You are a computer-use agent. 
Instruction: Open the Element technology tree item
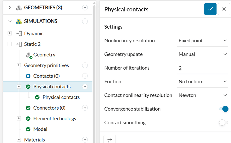tap(55, 118)
